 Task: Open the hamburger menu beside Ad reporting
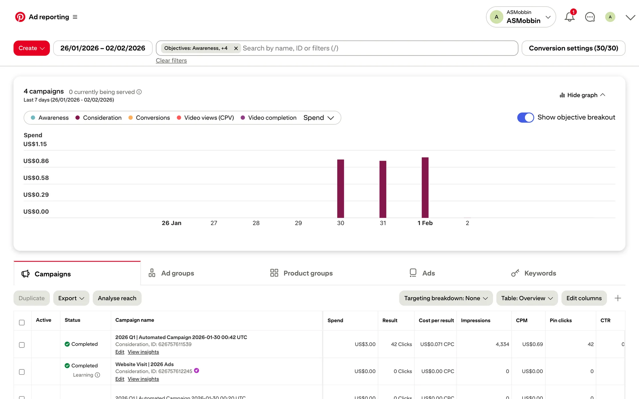75,17
